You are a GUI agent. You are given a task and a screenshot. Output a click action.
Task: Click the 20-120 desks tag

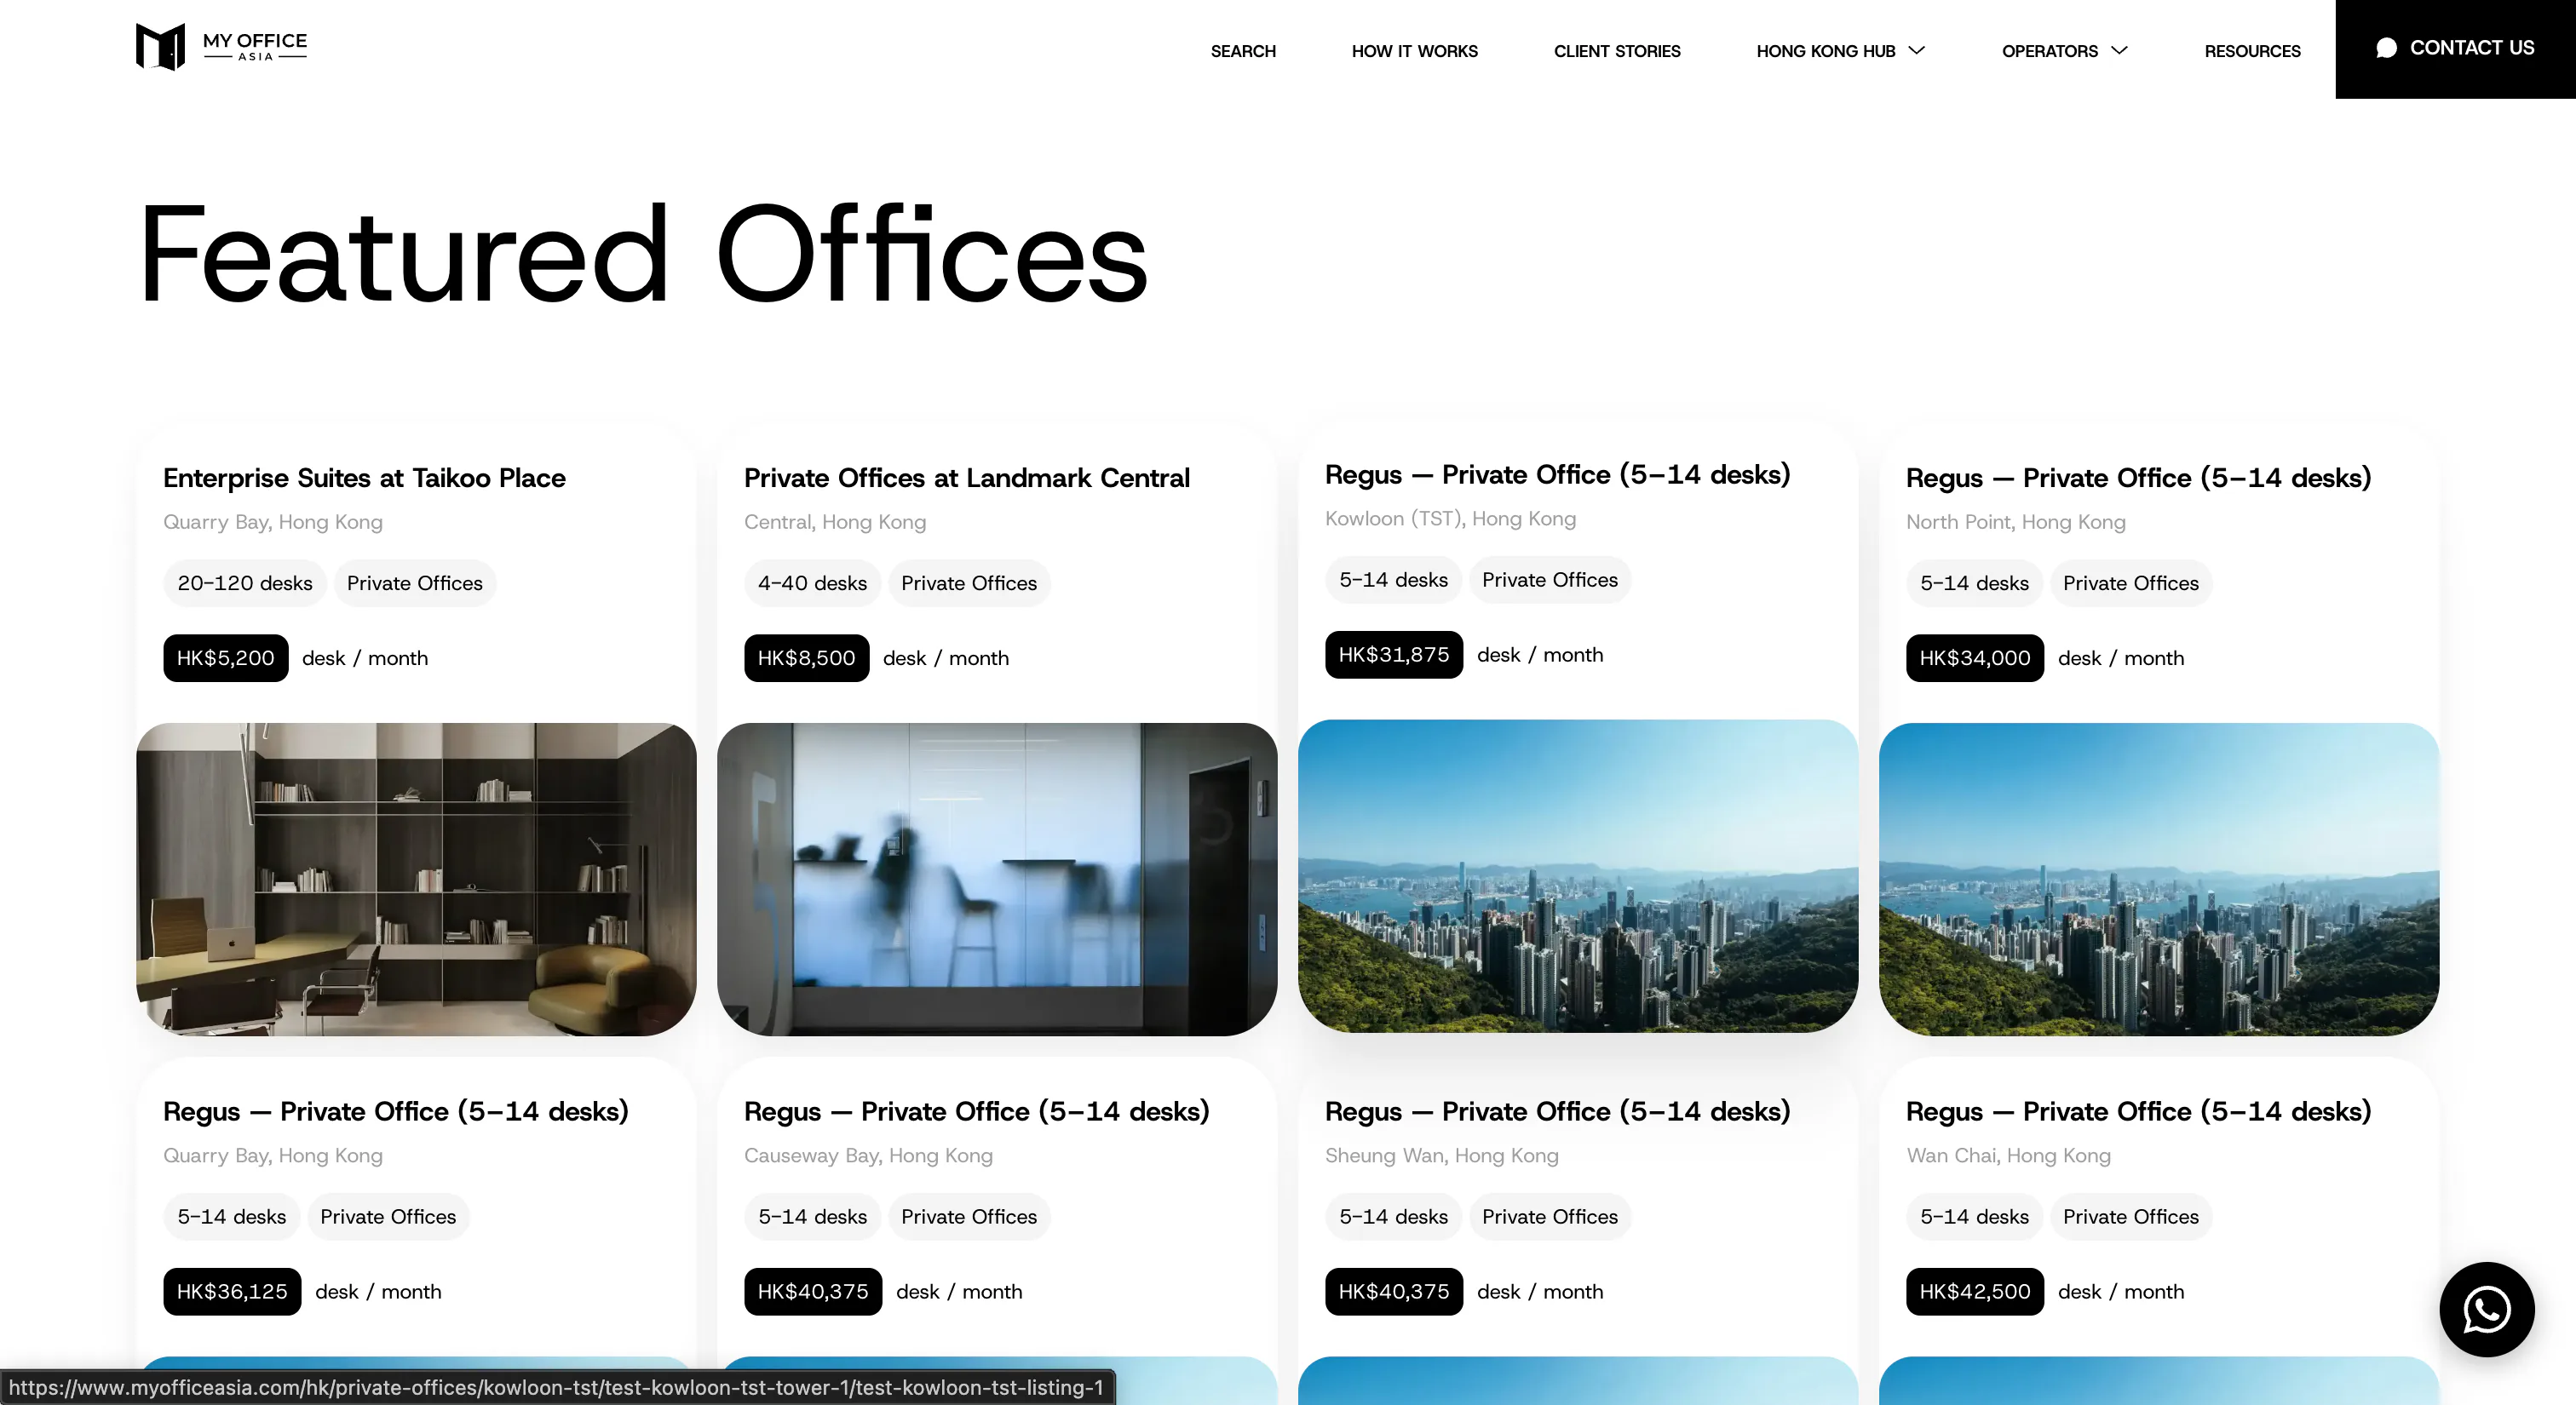[245, 582]
